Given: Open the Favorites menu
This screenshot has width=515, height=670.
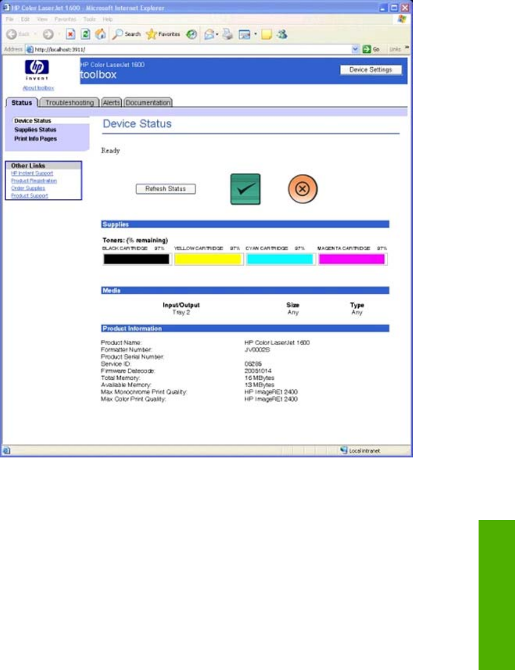Looking at the screenshot, I should 66,19.
